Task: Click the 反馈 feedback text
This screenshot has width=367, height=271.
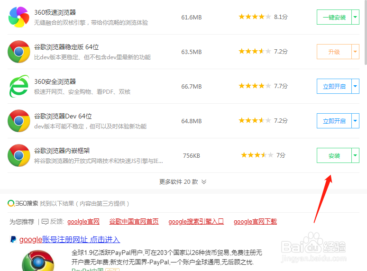Action: click(x=56, y=221)
